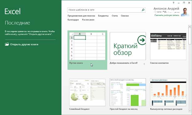The width and height of the screenshot is (192, 115).
Task: Select the Счета search suggestion
Action: click(115, 16)
